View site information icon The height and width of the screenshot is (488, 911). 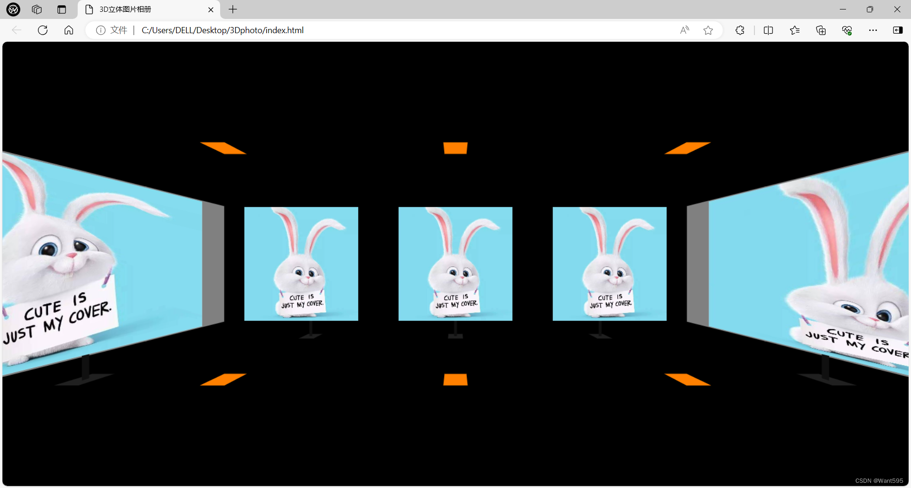[101, 30]
